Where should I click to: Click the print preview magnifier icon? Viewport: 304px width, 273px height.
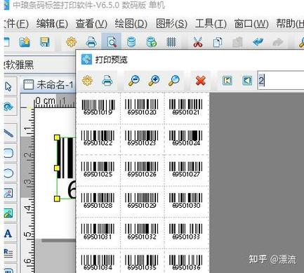click(x=112, y=42)
